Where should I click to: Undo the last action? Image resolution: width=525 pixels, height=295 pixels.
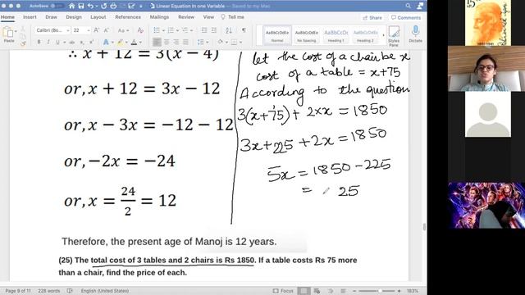pos(91,6)
